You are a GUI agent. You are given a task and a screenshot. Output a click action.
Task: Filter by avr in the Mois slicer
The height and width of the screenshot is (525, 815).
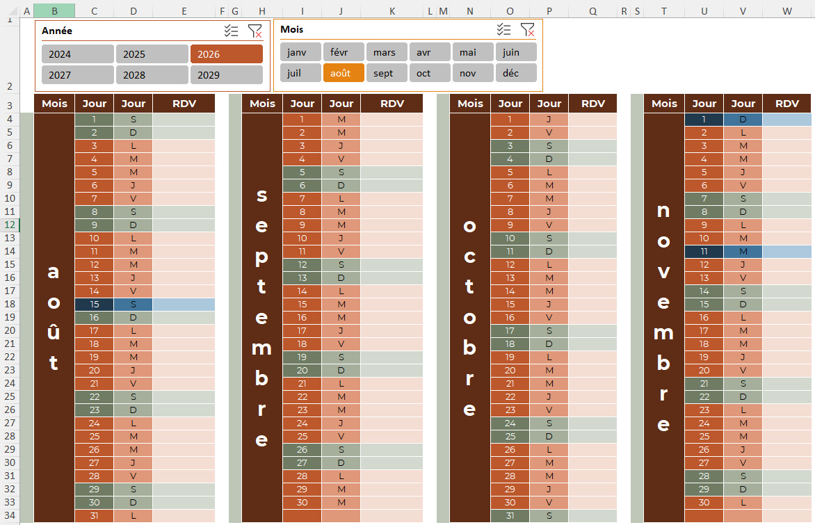coord(430,52)
